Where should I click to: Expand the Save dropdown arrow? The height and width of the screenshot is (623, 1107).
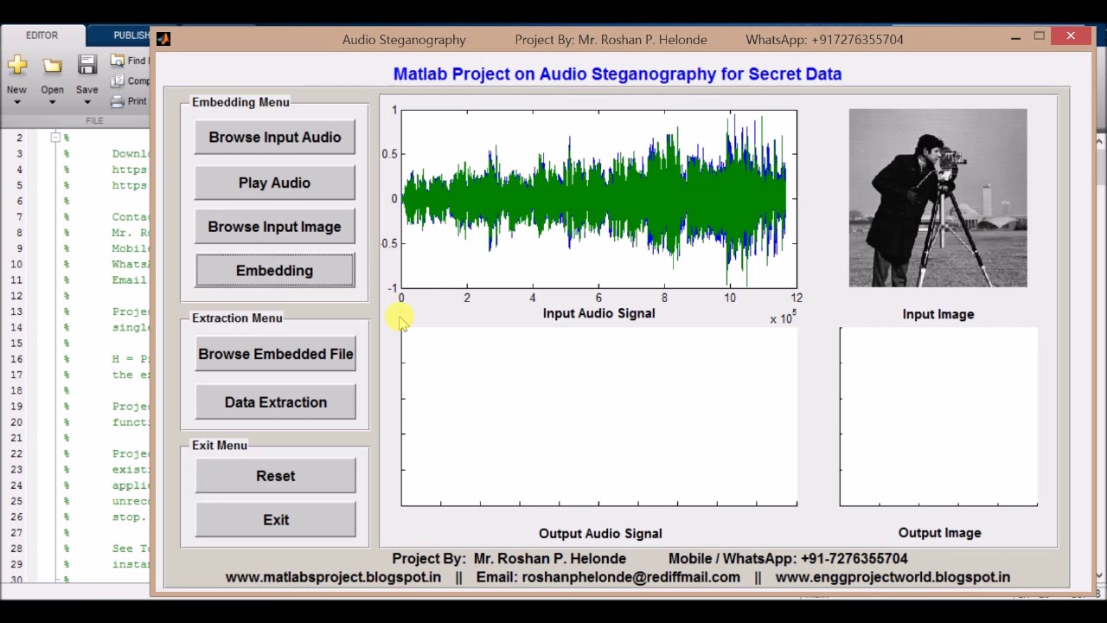[x=86, y=102]
